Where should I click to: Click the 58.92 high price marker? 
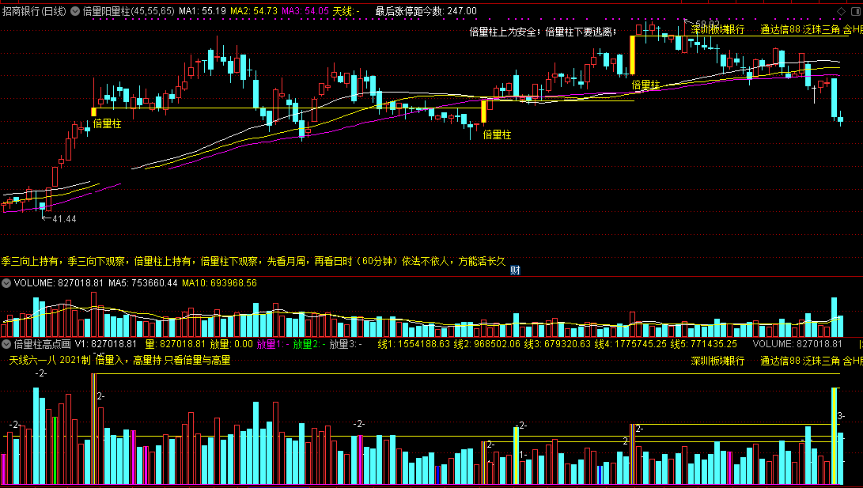(708, 24)
